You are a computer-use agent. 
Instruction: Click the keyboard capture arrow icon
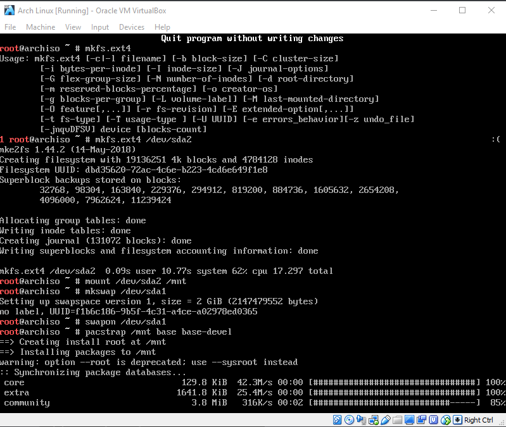[458, 420]
